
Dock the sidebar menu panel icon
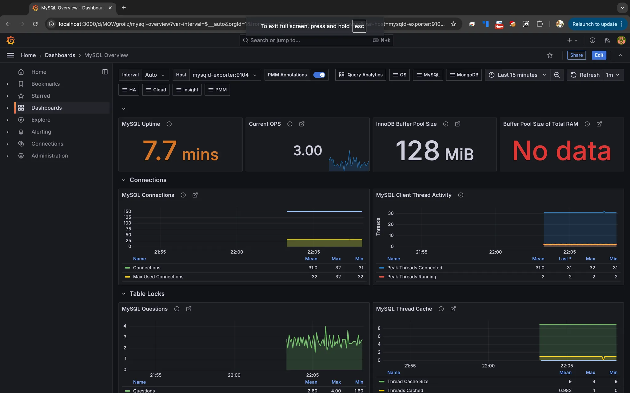pyautogui.click(x=105, y=72)
